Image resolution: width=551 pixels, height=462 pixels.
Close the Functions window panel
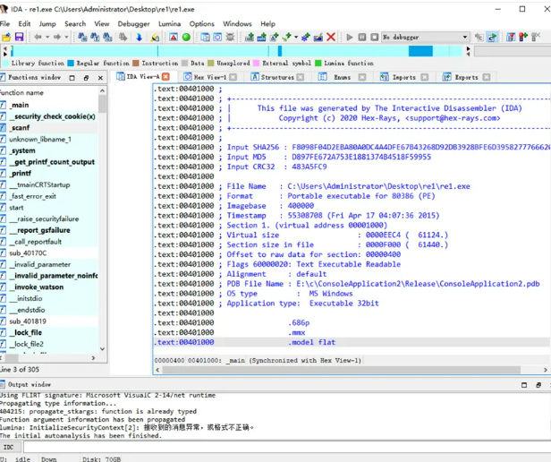(x=100, y=78)
